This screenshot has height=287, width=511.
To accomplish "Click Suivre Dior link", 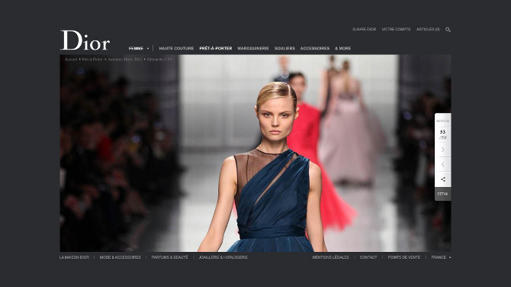I will point(364,29).
